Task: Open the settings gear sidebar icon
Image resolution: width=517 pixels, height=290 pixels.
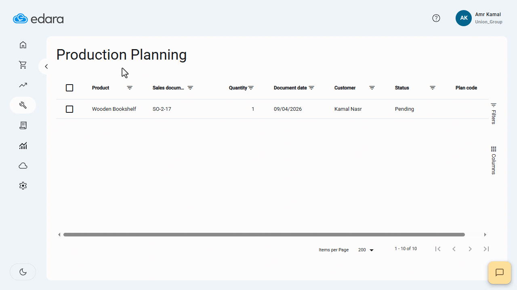Action: pos(23,186)
